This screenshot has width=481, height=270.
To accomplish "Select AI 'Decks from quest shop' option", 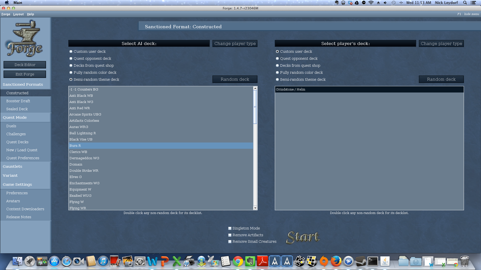I will pyautogui.click(x=71, y=65).
